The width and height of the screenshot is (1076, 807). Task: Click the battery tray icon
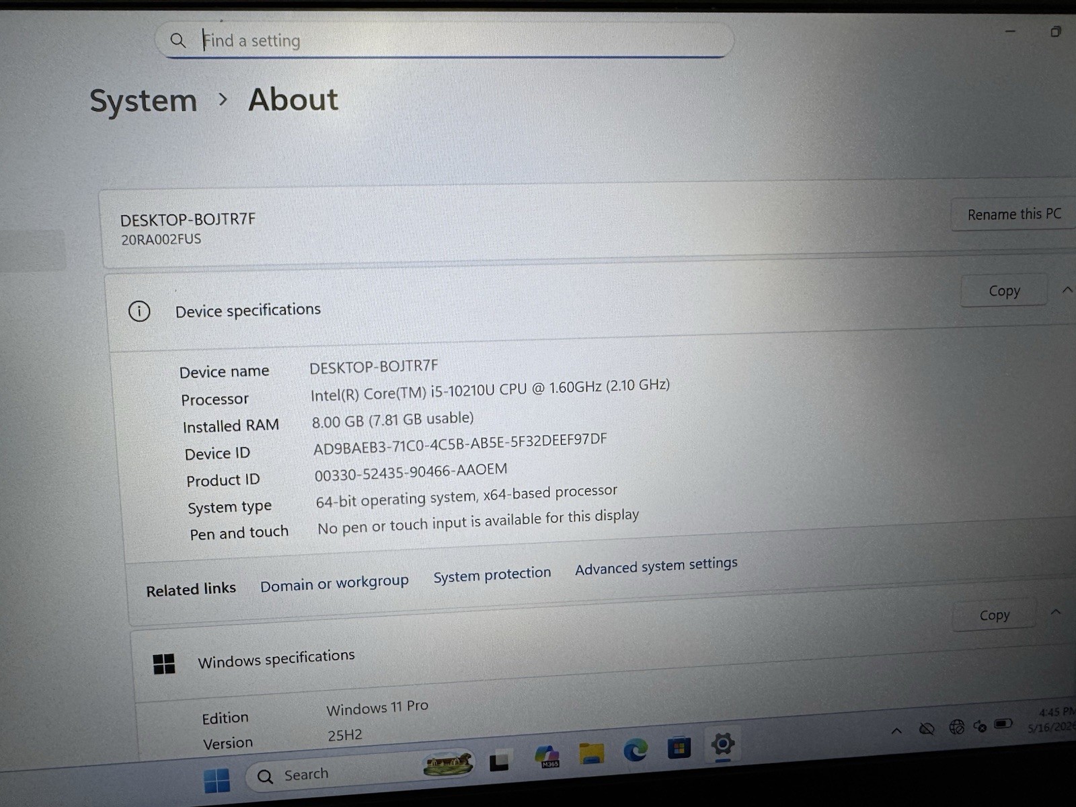tap(1003, 724)
